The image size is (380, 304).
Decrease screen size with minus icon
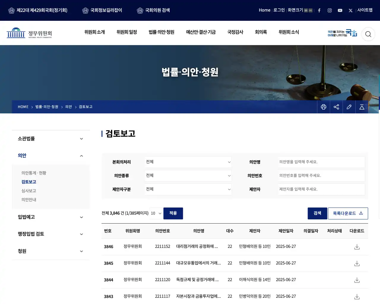click(x=311, y=10)
